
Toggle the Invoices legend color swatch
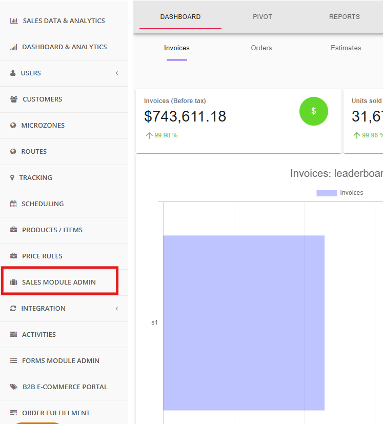click(x=327, y=193)
